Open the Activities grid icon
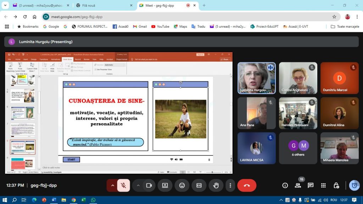The width and height of the screenshot is (363, 204). pos(323,185)
